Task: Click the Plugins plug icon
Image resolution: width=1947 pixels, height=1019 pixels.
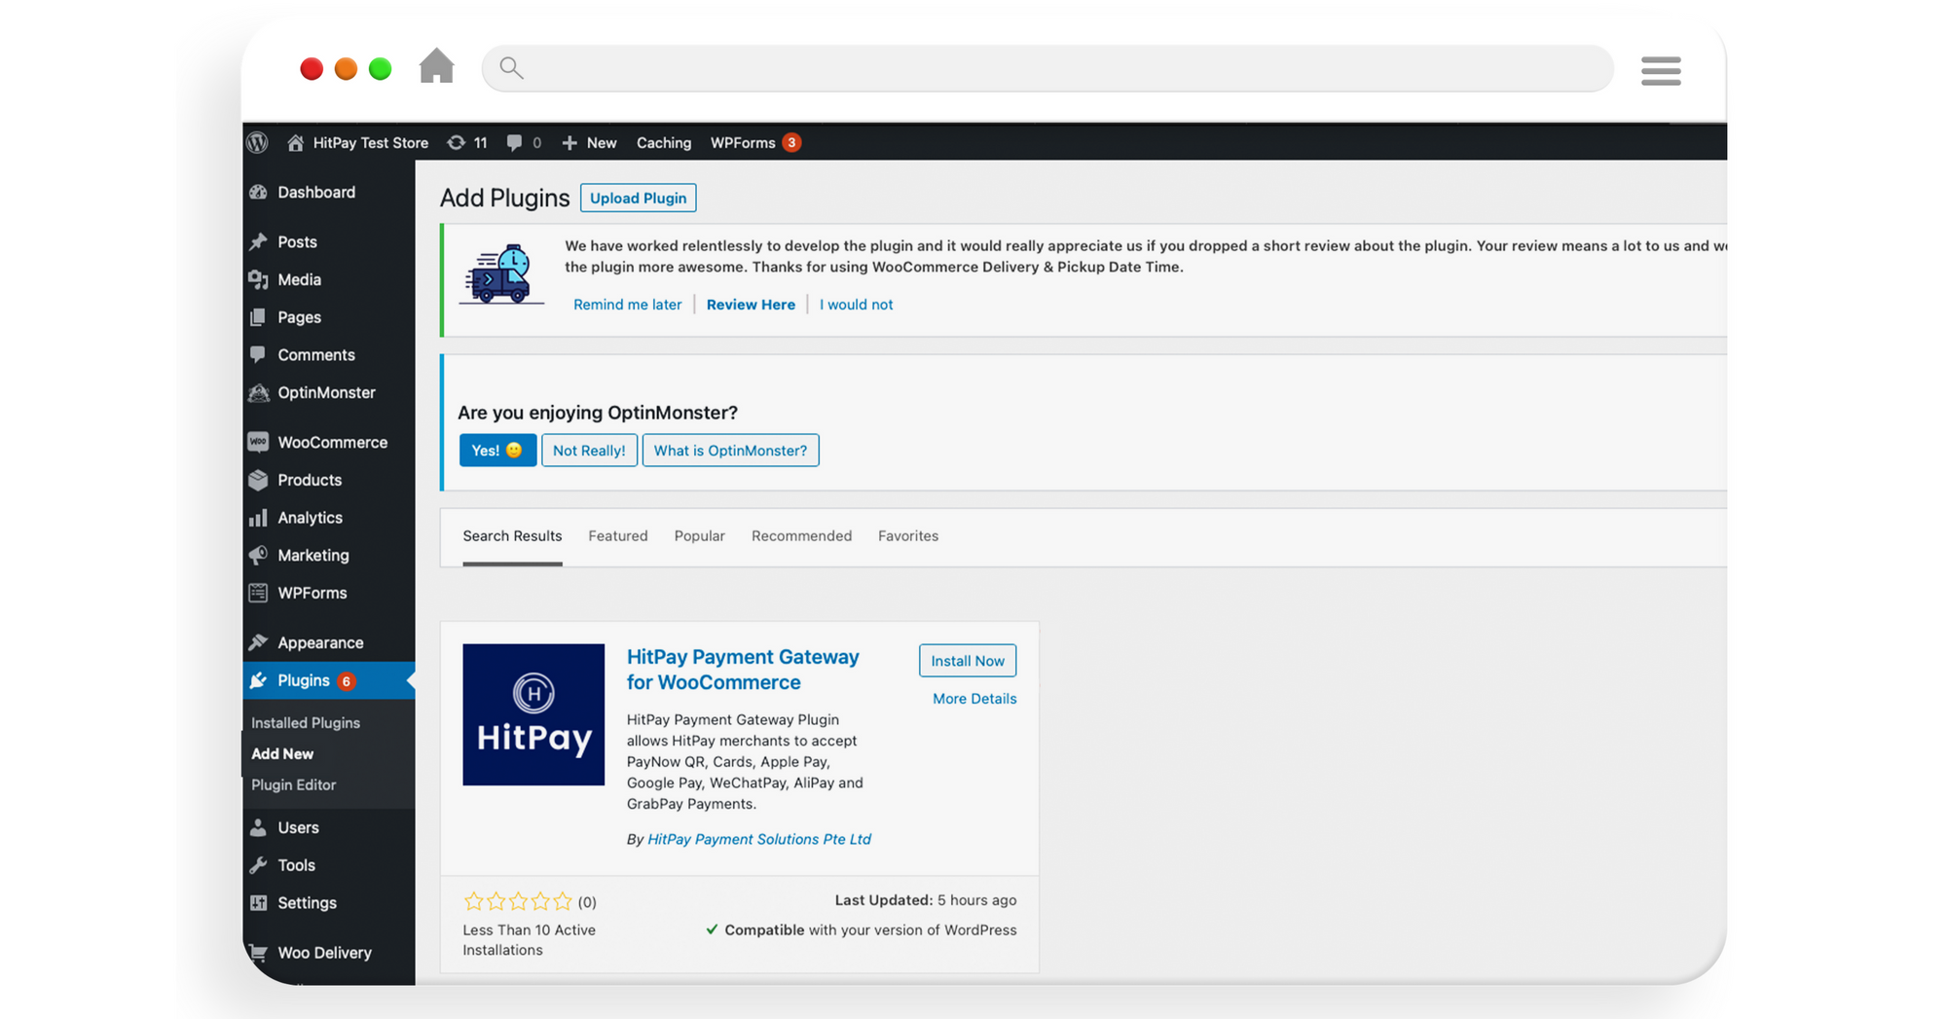Action: 258,680
